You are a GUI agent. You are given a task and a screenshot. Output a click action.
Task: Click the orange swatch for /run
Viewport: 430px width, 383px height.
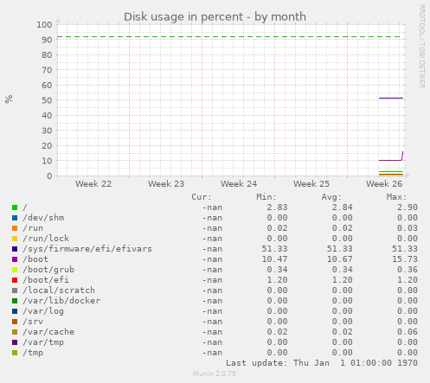(x=15, y=228)
